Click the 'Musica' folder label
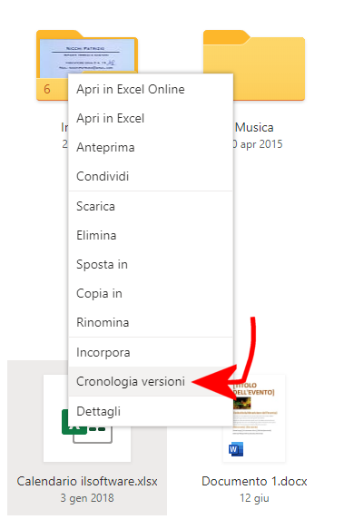The image size is (344, 529). 254,127
